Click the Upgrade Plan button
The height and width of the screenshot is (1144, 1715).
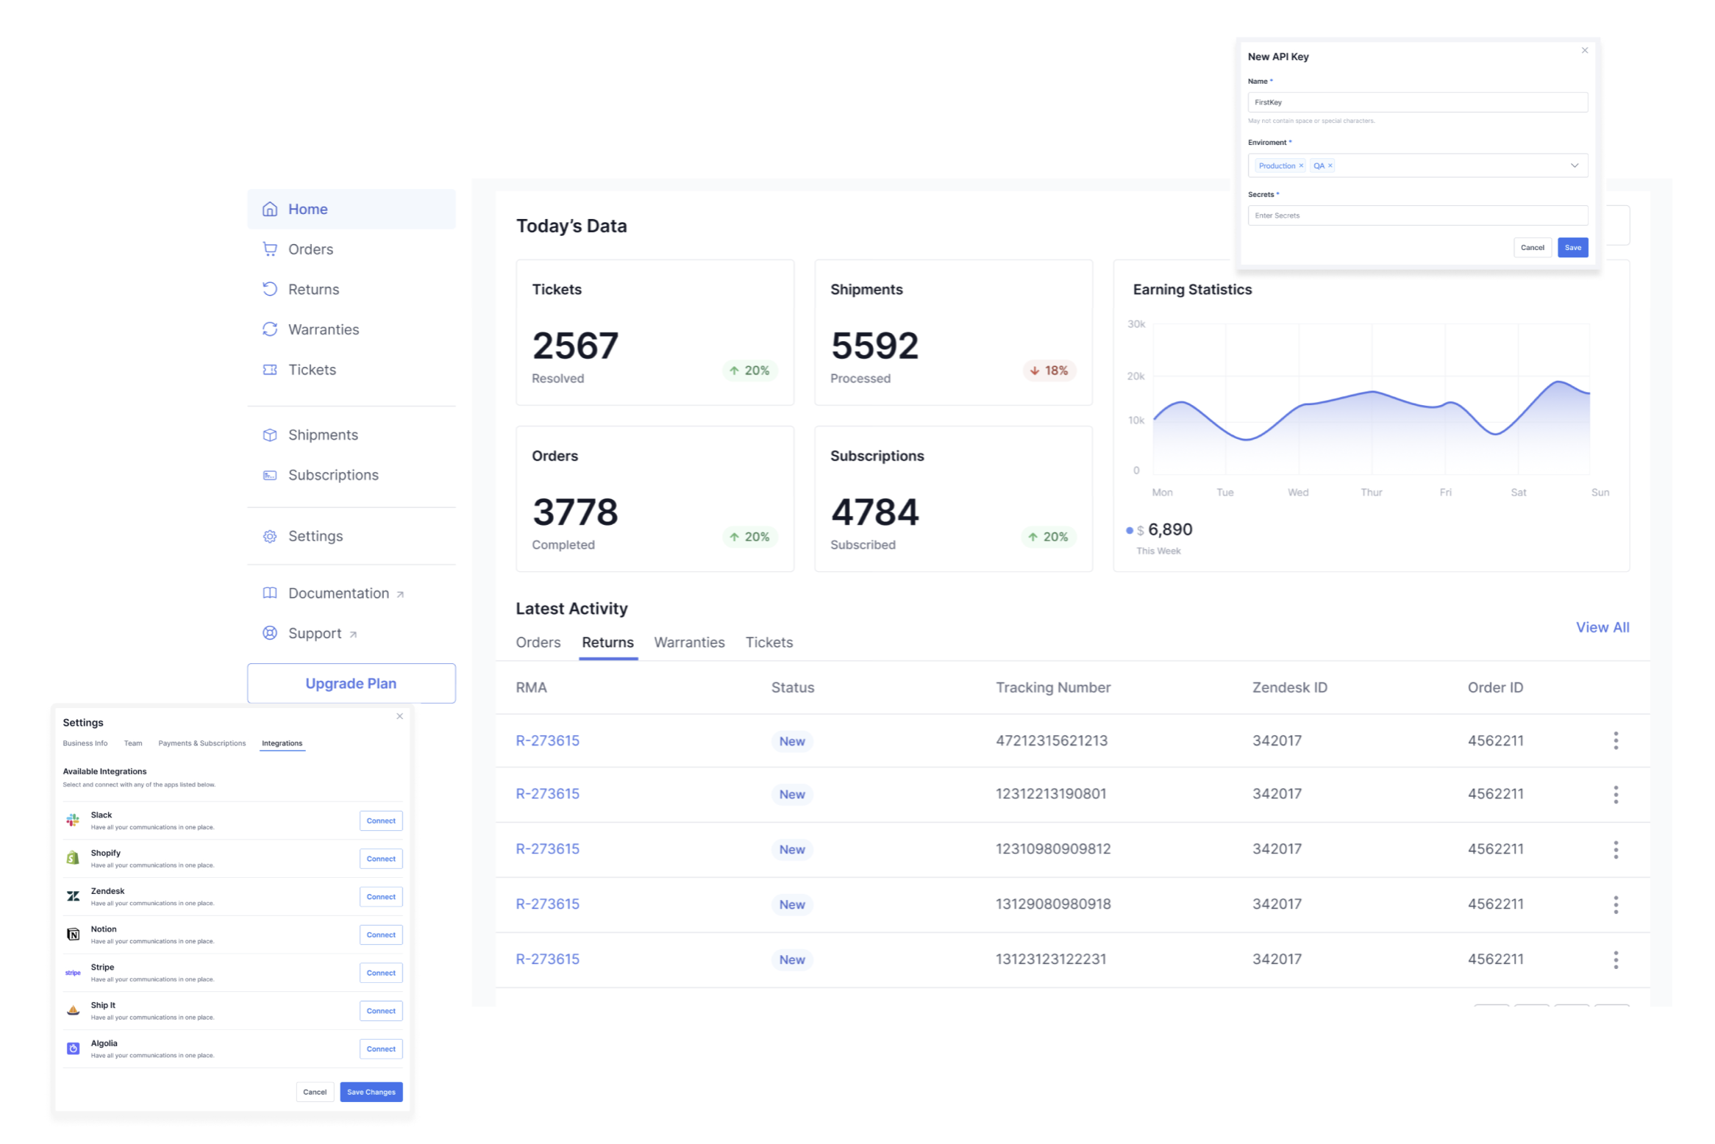point(351,684)
